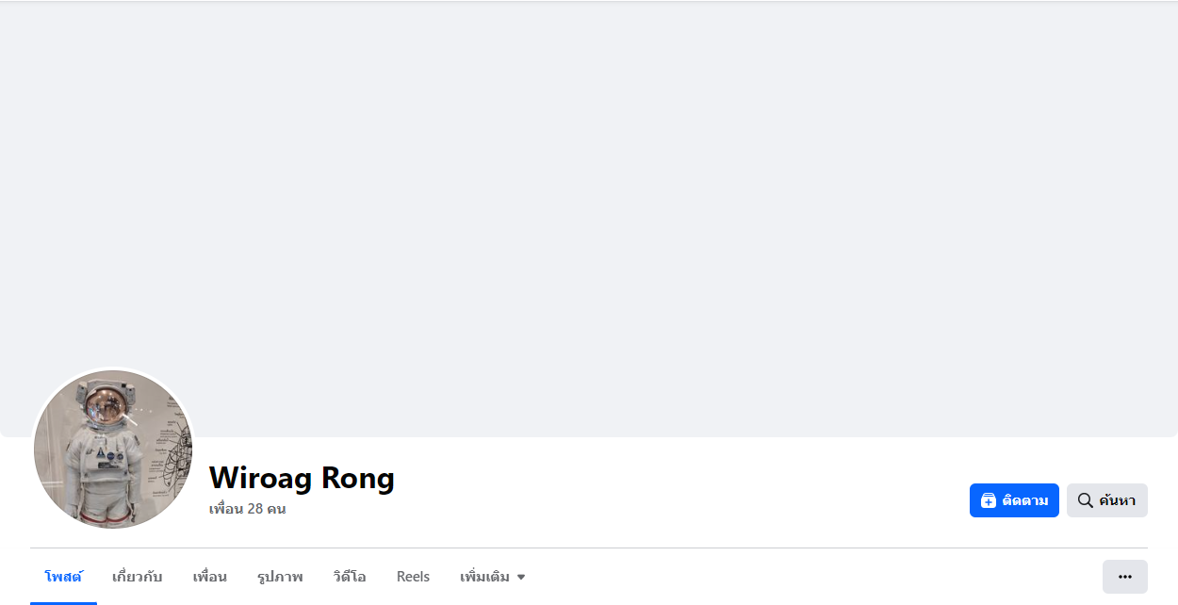
Task: Click the follow icon on ติดตาม button
Action: (988, 500)
